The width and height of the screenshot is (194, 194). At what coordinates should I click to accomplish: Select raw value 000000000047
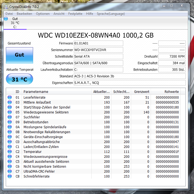coord(167,142)
